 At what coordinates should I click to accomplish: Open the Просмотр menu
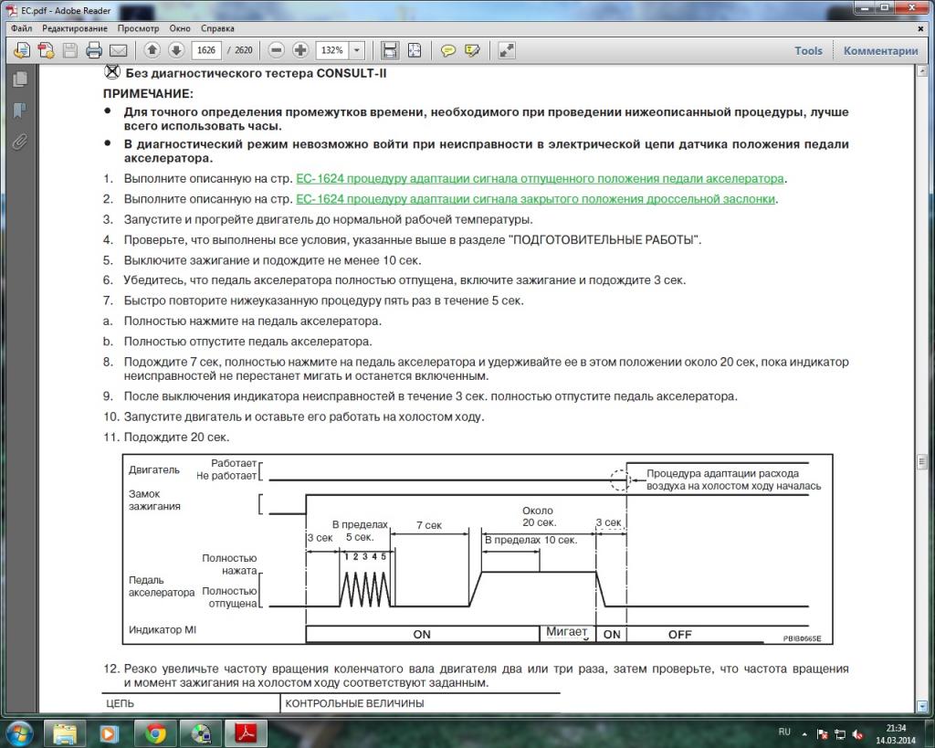[138, 28]
